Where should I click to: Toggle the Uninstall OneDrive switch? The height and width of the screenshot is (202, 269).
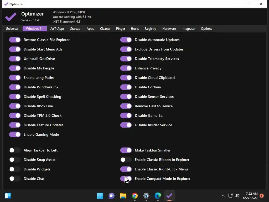pyautogui.click(x=15, y=59)
